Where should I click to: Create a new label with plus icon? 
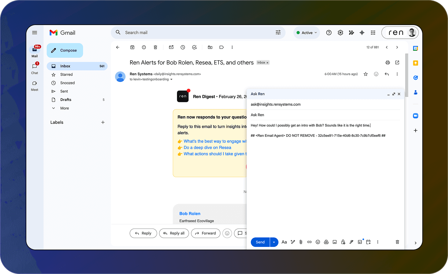(x=103, y=122)
